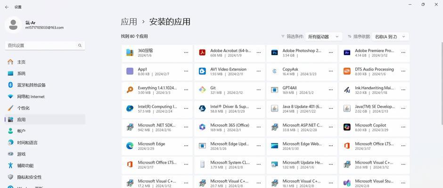Image resolution: width=443 pixels, height=188 pixels.
Task: Open more options for Adobe Premiere Pro
Action: (x=403, y=53)
